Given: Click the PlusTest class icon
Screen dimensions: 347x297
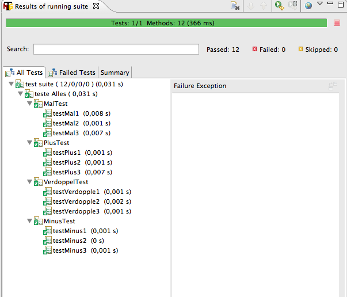Looking at the screenshot, I should tap(38, 143).
